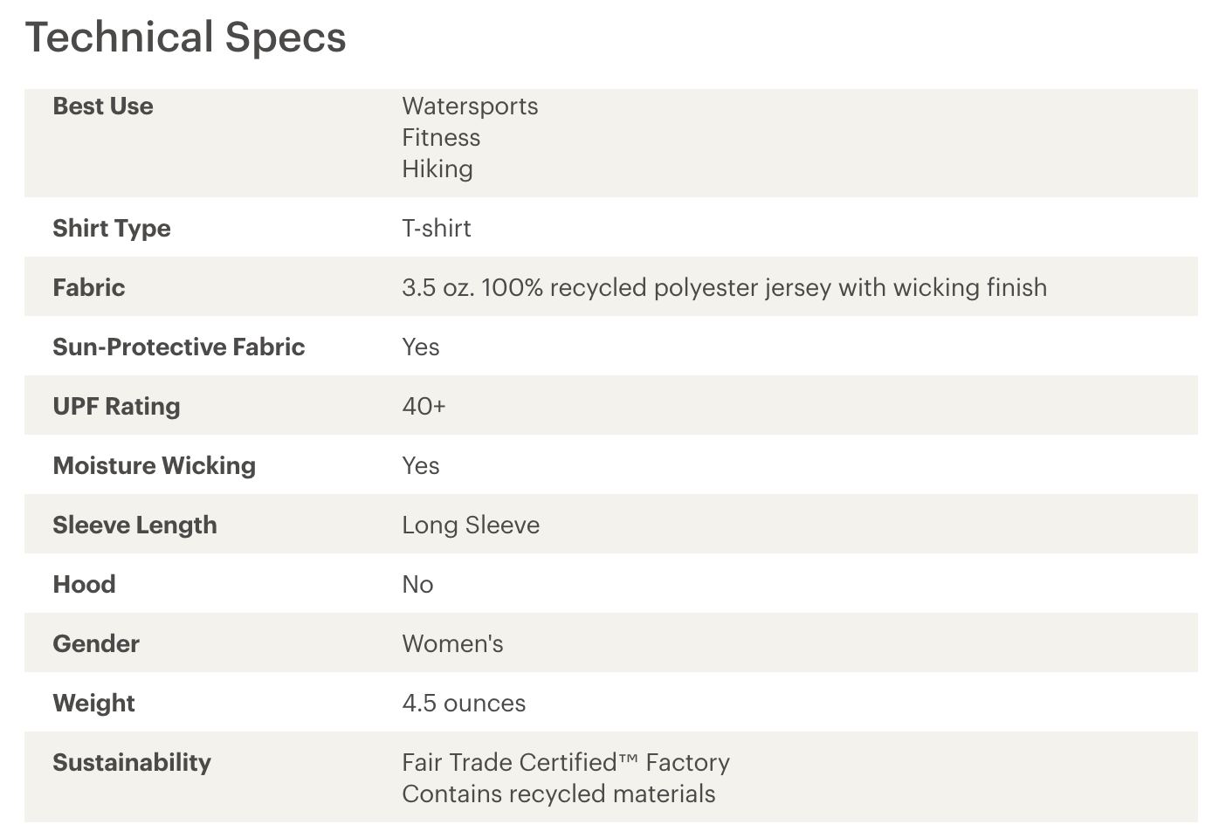Select the Moisture Wicking label

click(x=155, y=466)
